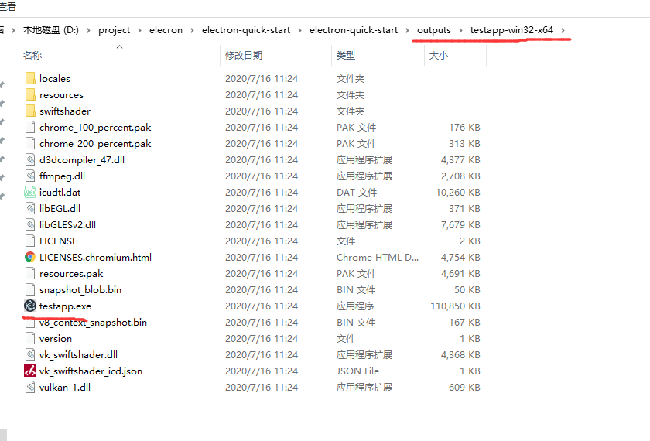Viewport: 650px width, 441px height.
Task: Click the 应用程序 type of testapp.exe
Action: pos(355,306)
